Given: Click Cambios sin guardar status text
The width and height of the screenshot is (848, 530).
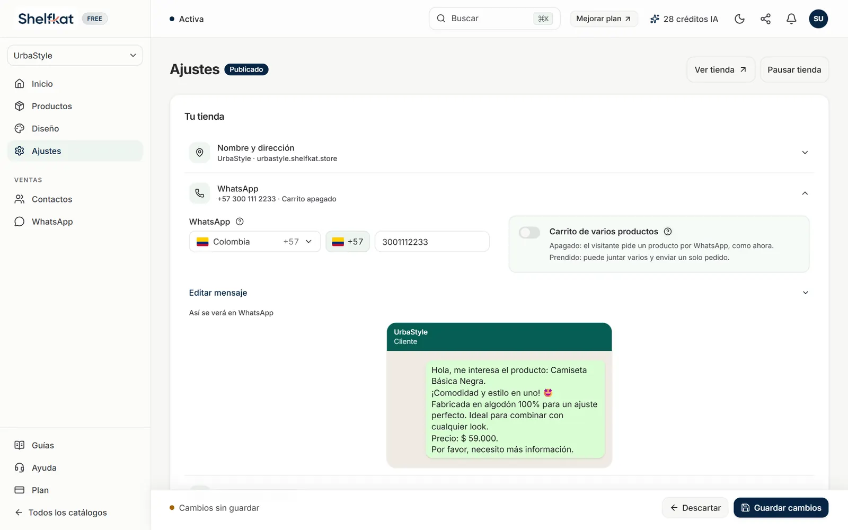Looking at the screenshot, I should pyautogui.click(x=219, y=508).
